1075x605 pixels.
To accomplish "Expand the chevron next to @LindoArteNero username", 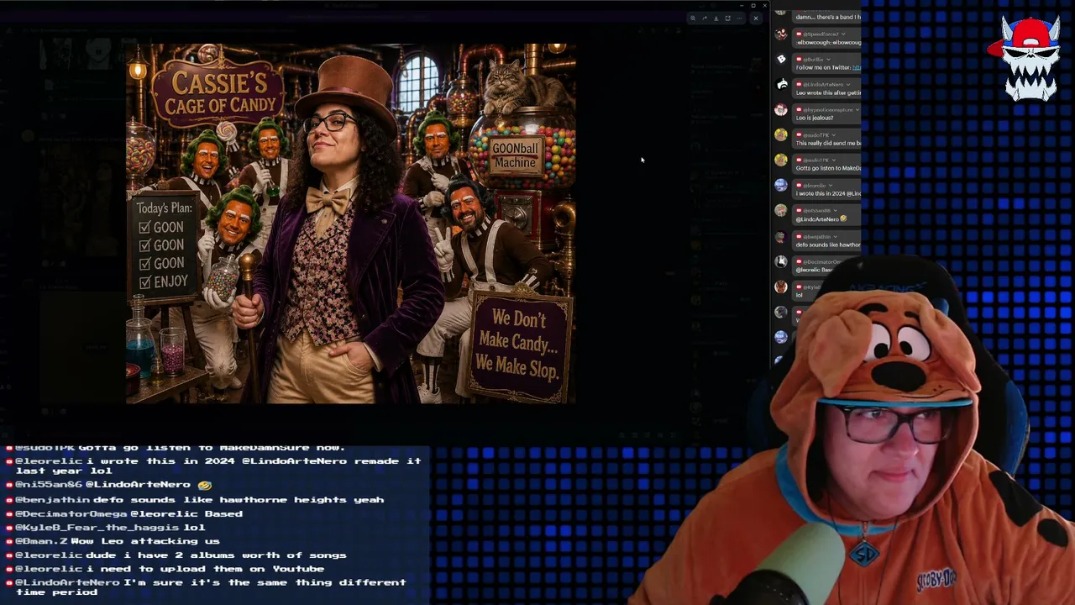I will pyautogui.click(x=848, y=85).
